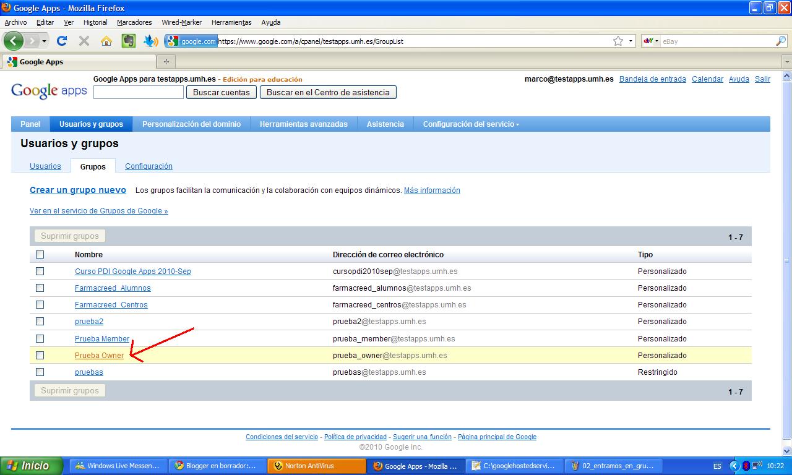
Task: Open the Herramientas menu
Action: (231, 22)
